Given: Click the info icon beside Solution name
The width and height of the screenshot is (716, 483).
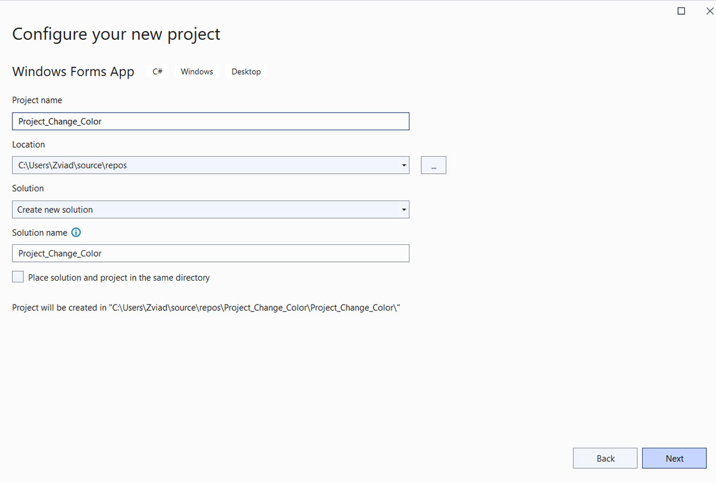Looking at the screenshot, I should pos(76,232).
